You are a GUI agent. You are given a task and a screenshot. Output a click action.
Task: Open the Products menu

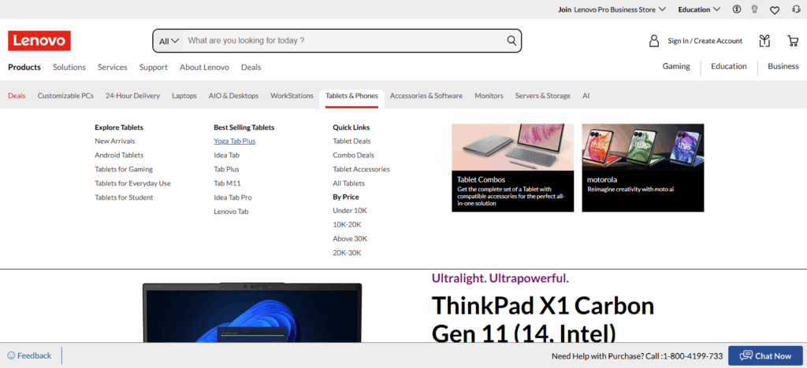24,68
